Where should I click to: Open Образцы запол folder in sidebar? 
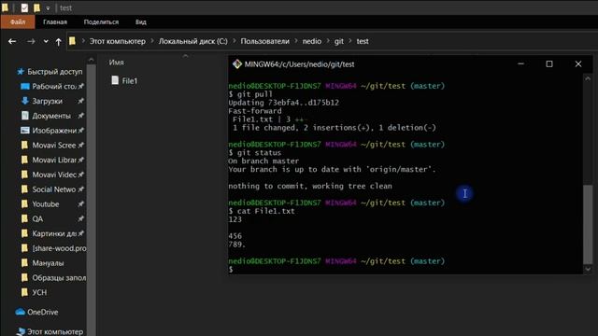click(59, 278)
